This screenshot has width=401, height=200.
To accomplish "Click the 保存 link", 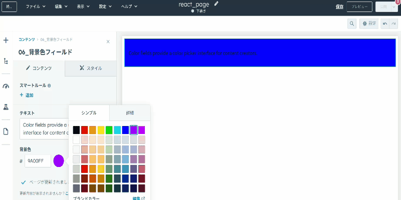I will pos(339,7).
